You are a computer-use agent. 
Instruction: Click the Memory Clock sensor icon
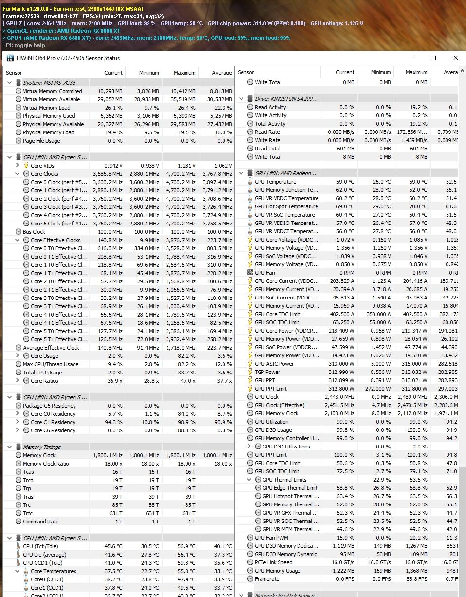pyautogui.click(x=19, y=455)
